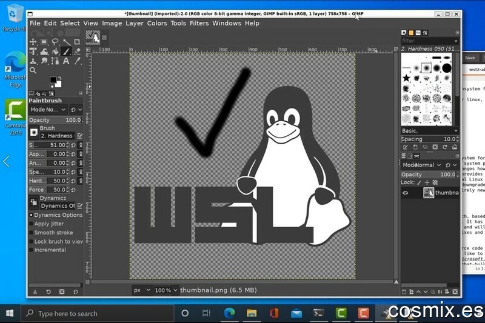Refresh brushes in the Brushes panel
Viewport: 485px width, 323px height.
click(x=444, y=147)
